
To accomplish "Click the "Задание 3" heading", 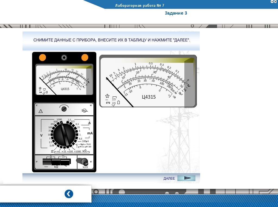I will (x=176, y=13).
